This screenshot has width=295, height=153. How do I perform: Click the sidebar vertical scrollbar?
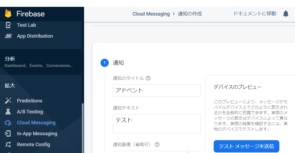click(83, 128)
